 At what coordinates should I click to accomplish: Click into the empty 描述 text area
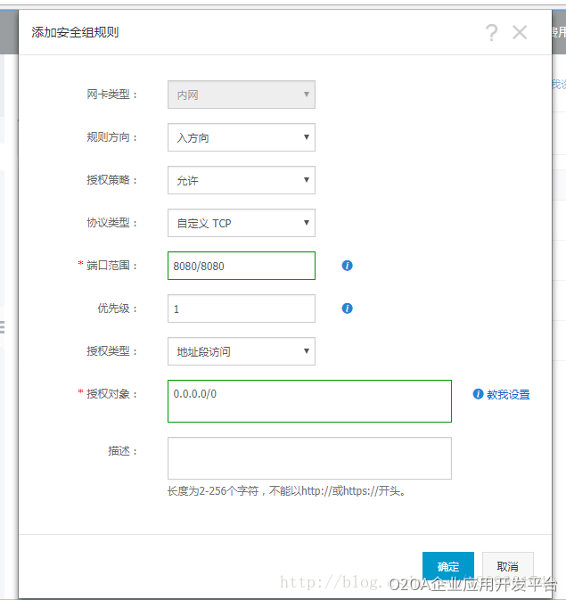[x=308, y=458]
